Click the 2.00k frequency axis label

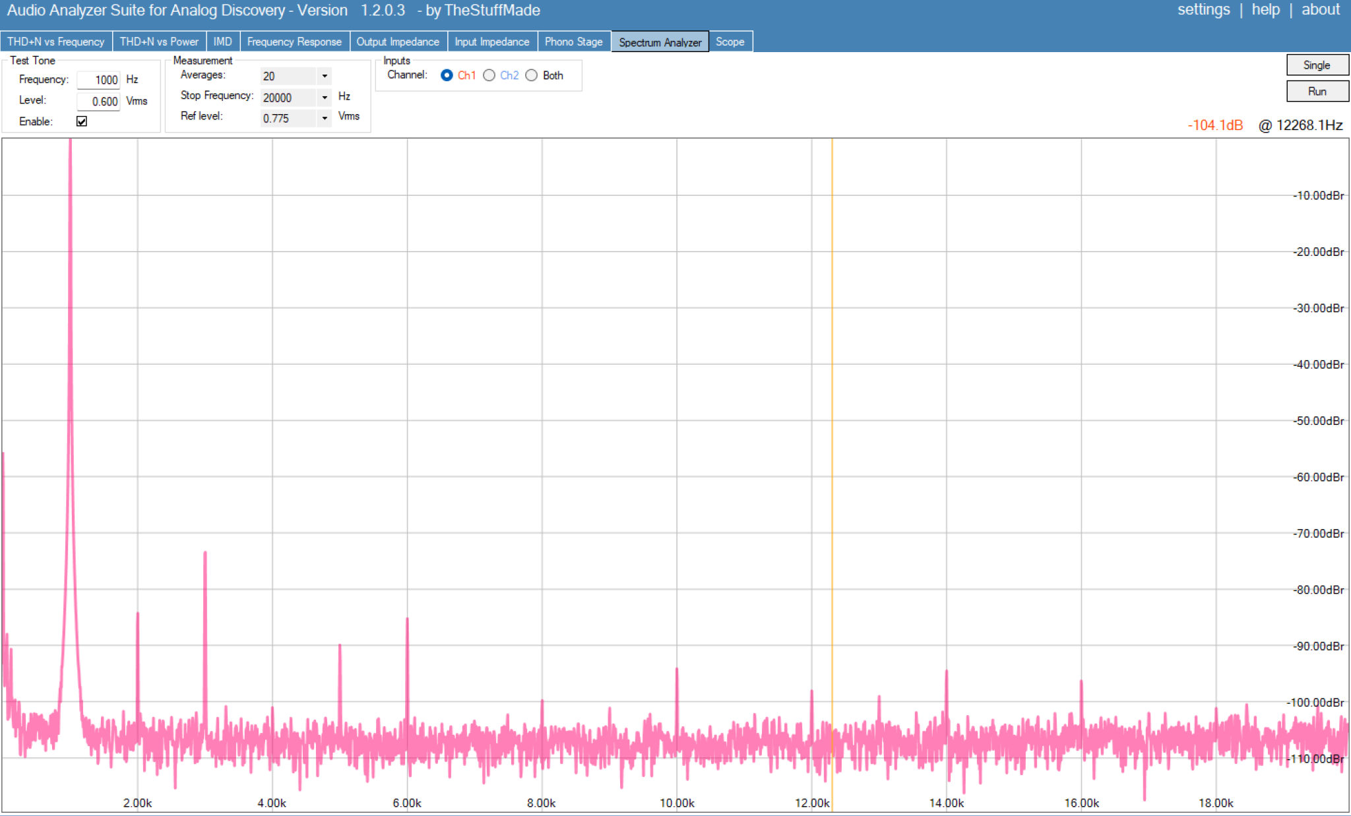[137, 803]
